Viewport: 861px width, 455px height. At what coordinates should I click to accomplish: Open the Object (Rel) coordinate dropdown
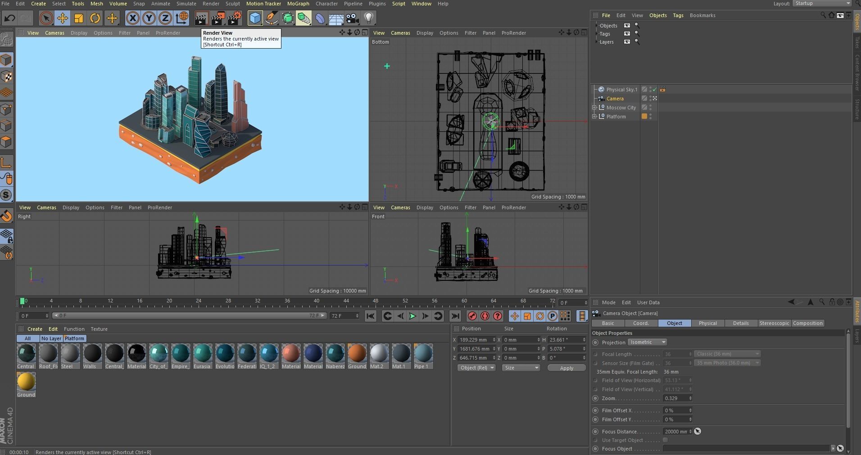tap(477, 368)
